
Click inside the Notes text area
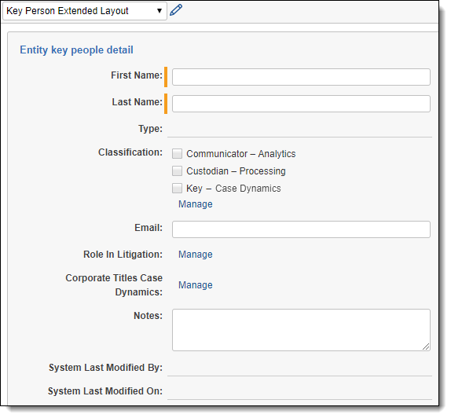point(301,330)
